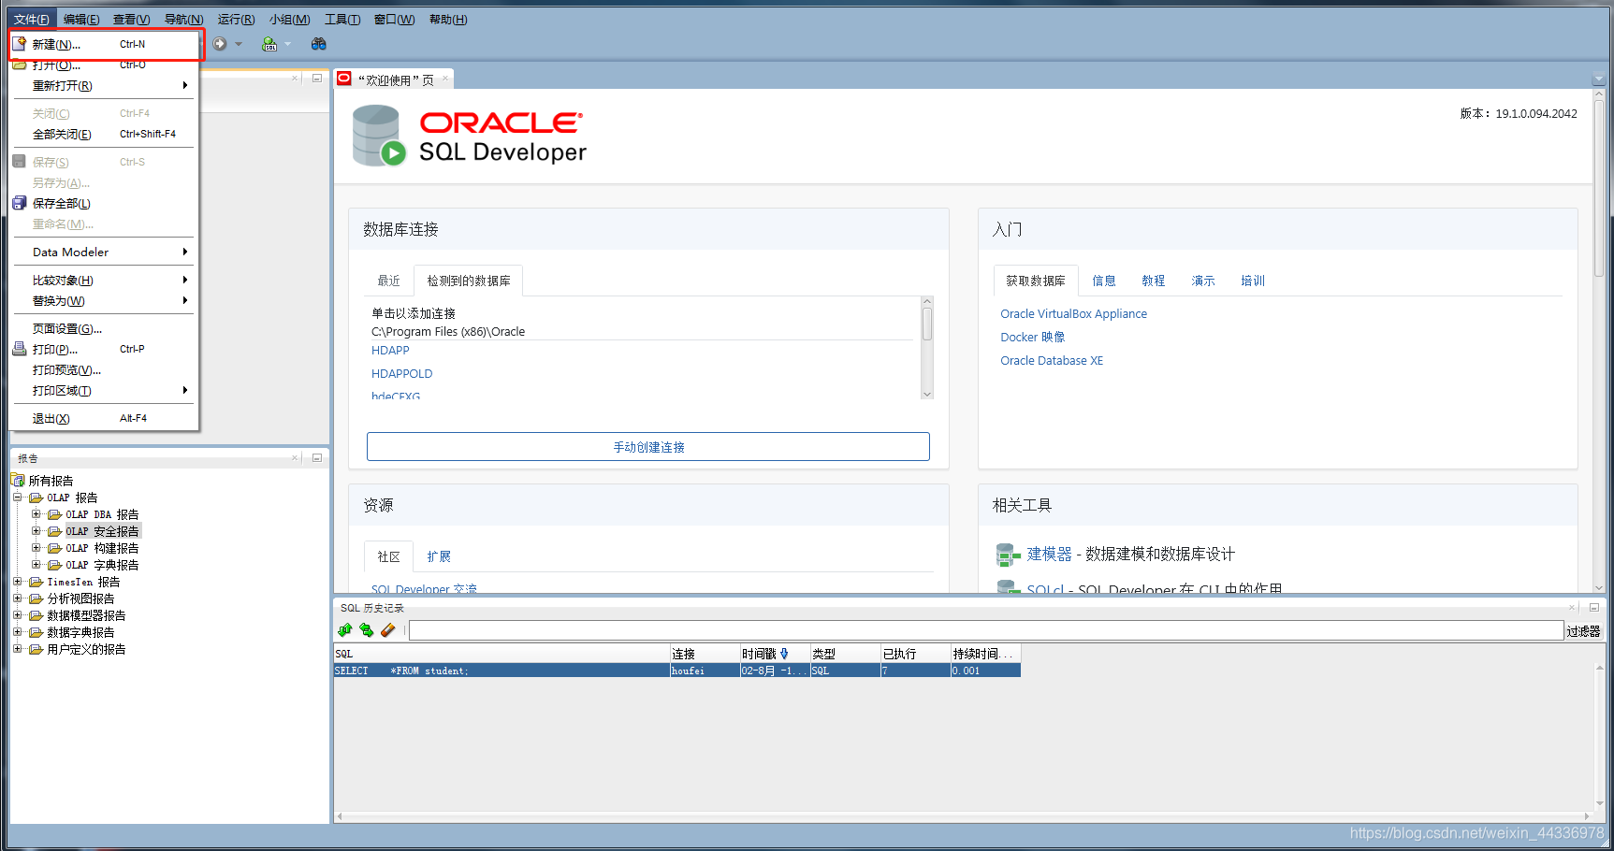The height and width of the screenshot is (851, 1614).
Task: Switch to the 检测到的数据库 tab
Action: pos(469,281)
